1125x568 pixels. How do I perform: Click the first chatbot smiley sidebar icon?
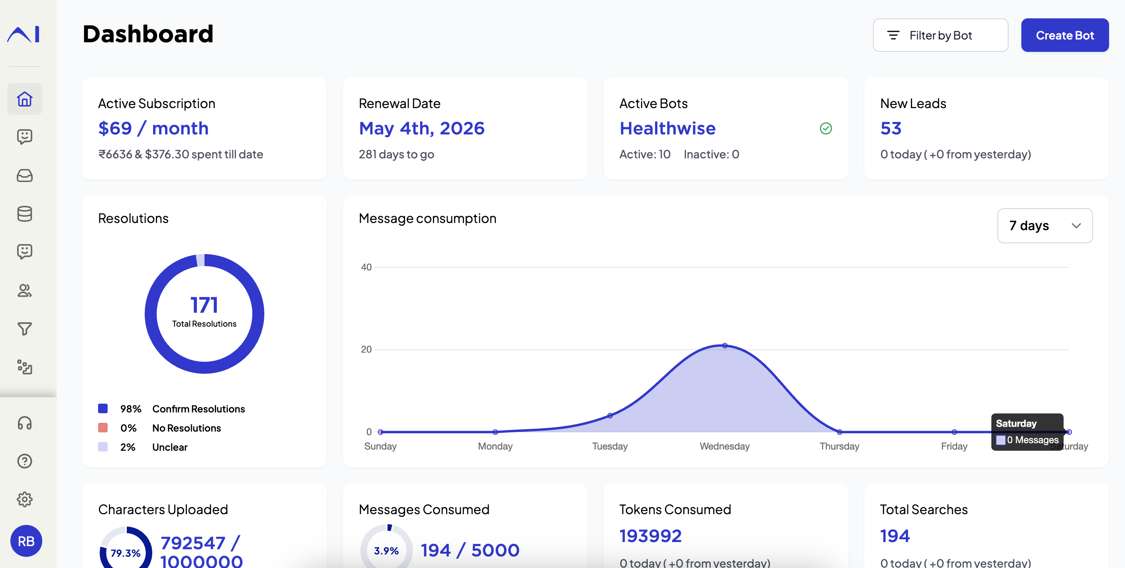click(24, 137)
